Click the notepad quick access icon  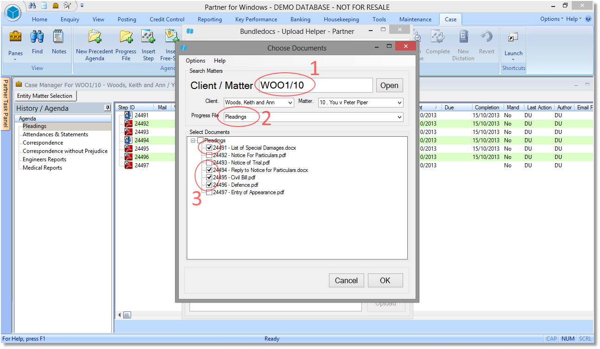44,6
